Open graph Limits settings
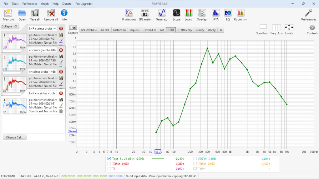 coord(289,29)
